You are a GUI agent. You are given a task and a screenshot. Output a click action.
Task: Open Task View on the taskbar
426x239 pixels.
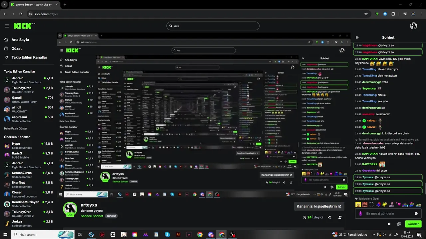80,235
